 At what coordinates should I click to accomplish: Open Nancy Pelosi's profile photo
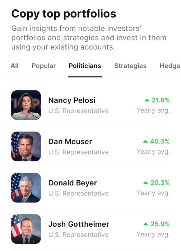pos(26,105)
